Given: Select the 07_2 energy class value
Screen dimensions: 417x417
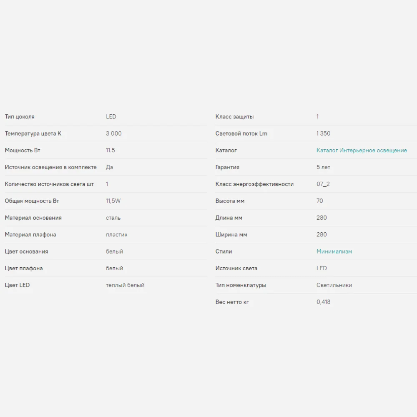Looking at the screenshot, I should 323,184.
